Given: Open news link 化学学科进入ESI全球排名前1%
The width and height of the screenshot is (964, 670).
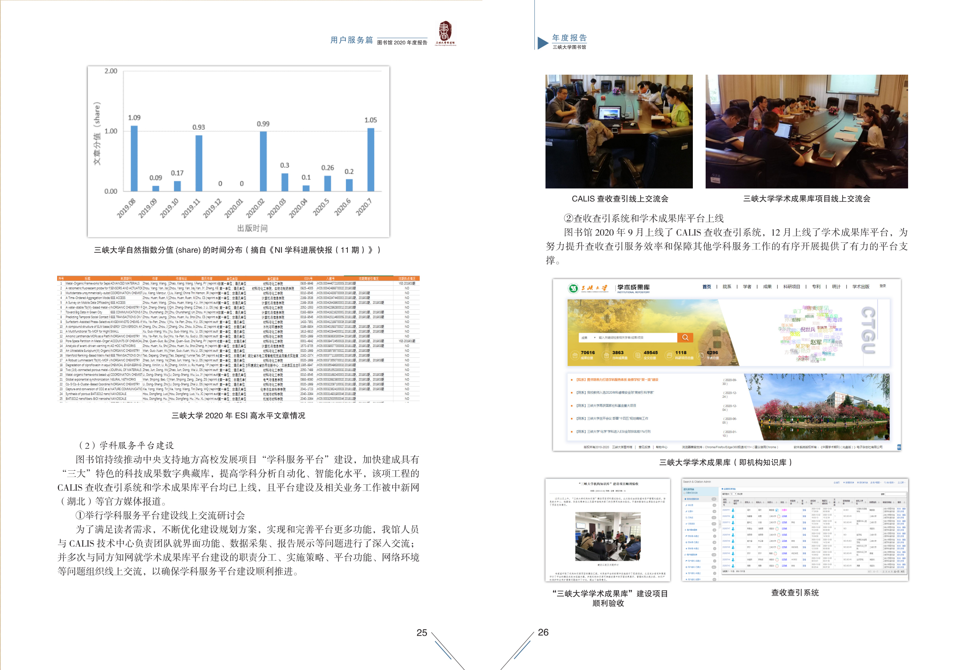Looking at the screenshot, I should tap(613, 432).
